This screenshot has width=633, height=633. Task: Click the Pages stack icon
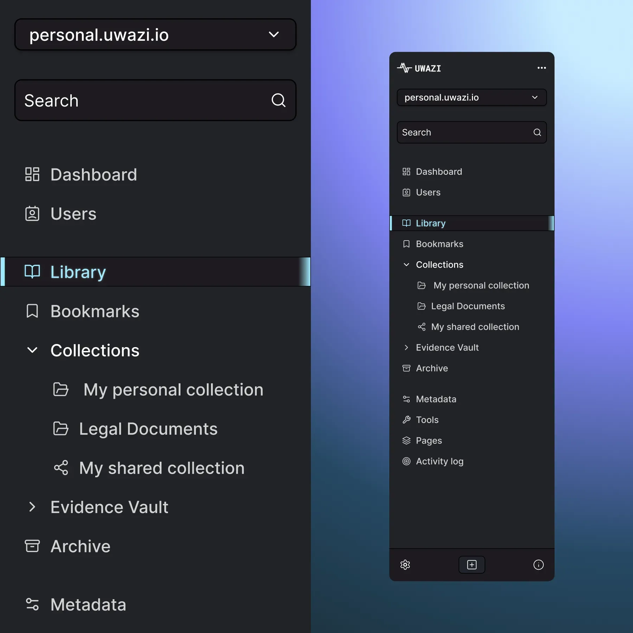tap(407, 441)
